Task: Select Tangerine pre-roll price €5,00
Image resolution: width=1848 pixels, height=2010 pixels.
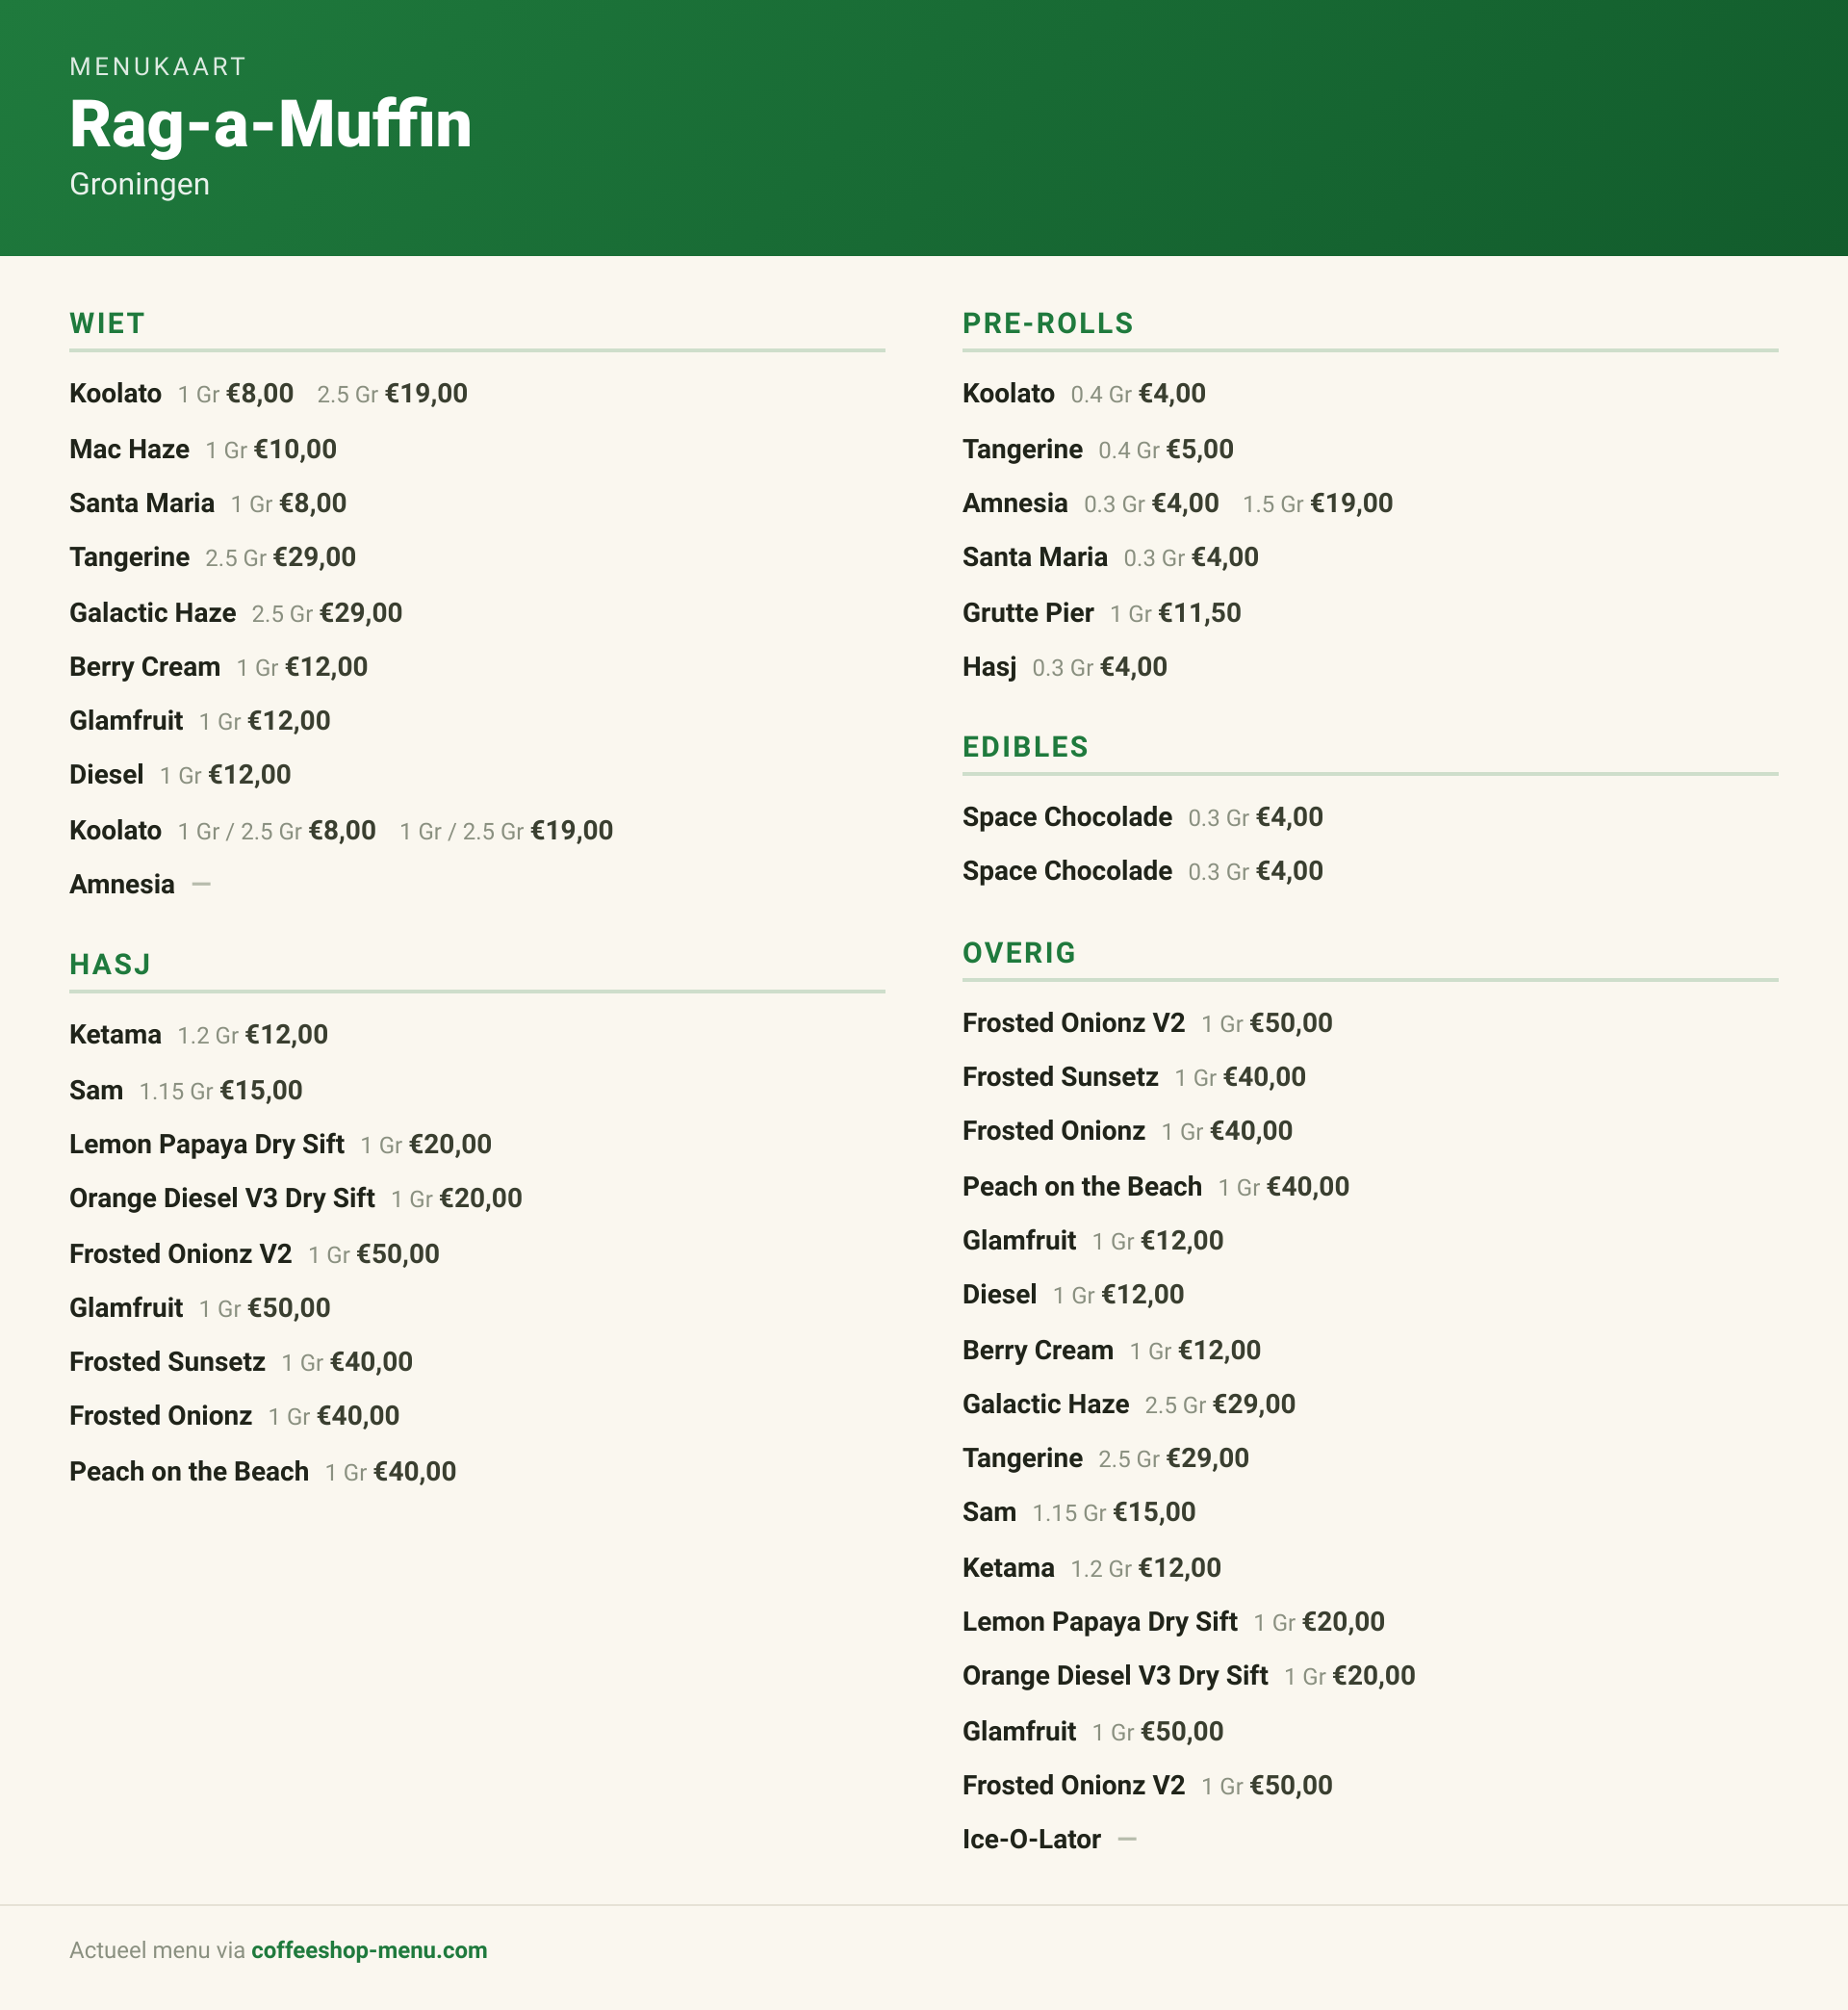Action: (1200, 449)
